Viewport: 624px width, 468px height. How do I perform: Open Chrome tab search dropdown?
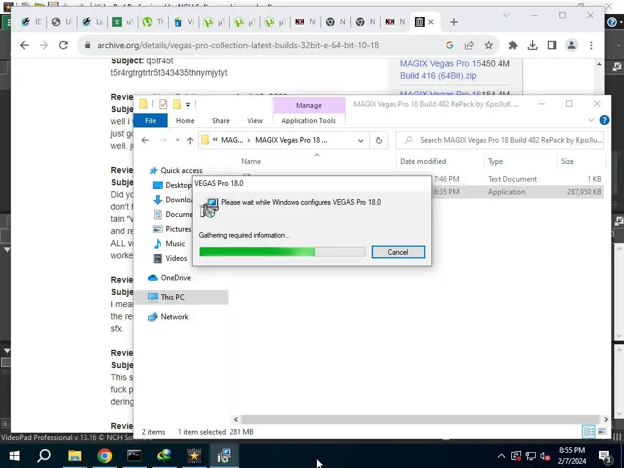[506, 15]
